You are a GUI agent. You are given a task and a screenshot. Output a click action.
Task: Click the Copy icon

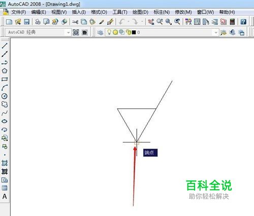[84, 22]
